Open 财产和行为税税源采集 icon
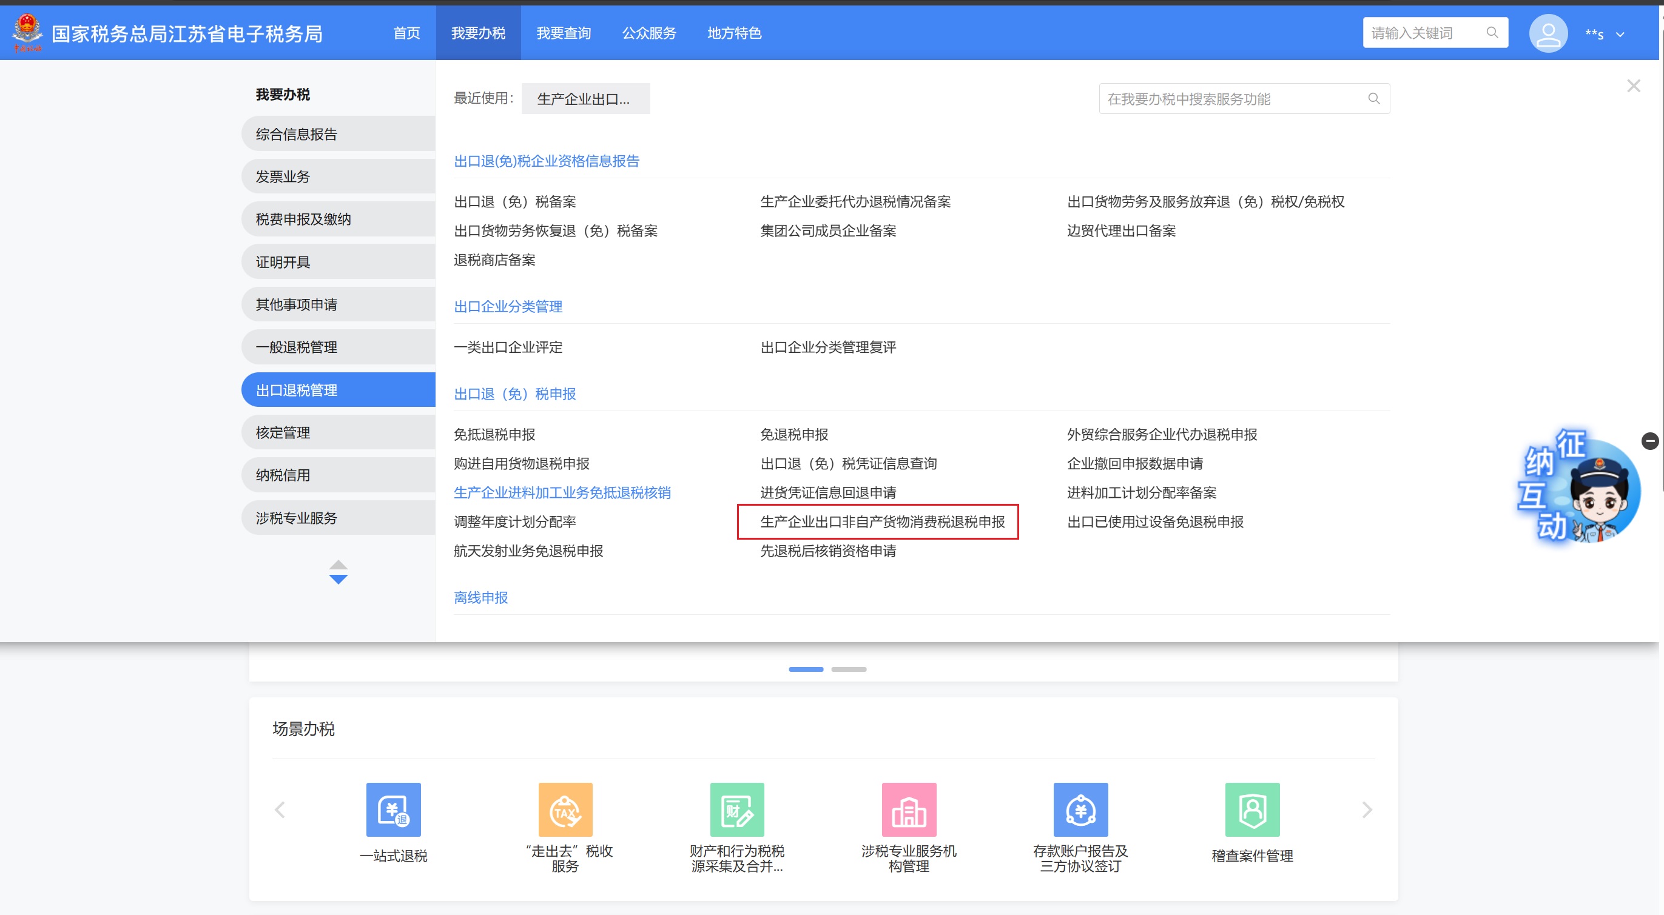 [x=736, y=809]
